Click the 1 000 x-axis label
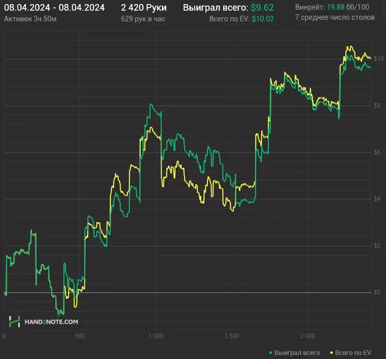This screenshot has width=386, height=359. [x=156, y=336]
